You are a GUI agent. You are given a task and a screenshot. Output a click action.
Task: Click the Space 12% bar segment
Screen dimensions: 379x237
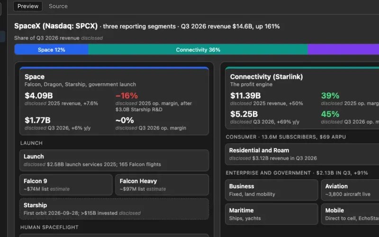[52, 50]
